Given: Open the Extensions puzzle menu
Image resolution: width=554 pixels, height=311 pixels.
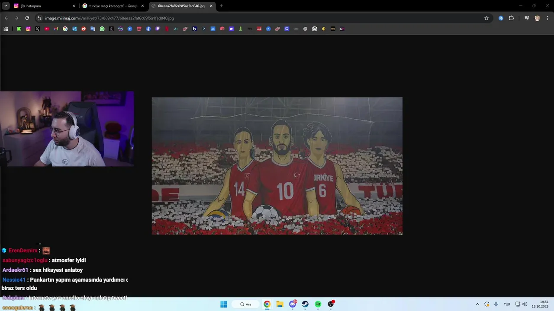Looking at the screenshot, I should 511,18.
